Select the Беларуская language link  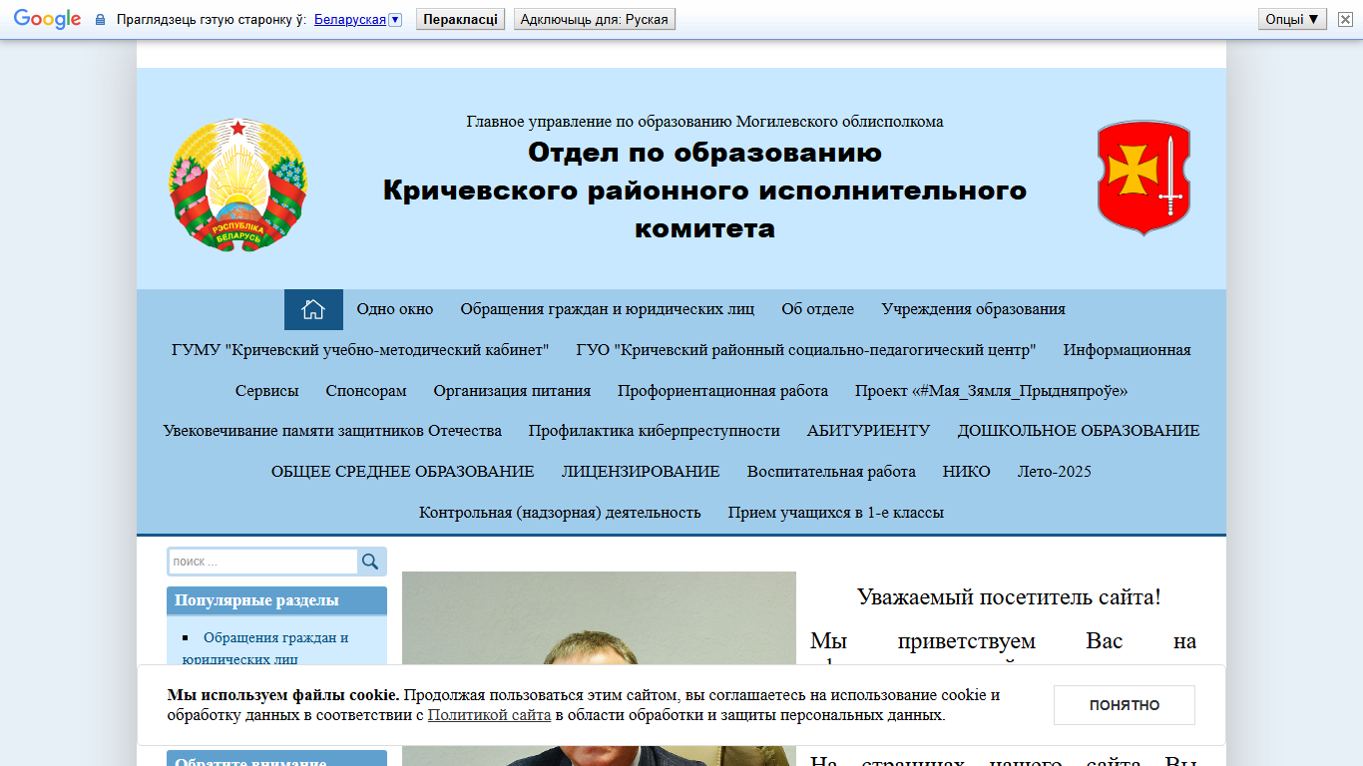pos(349,19)
